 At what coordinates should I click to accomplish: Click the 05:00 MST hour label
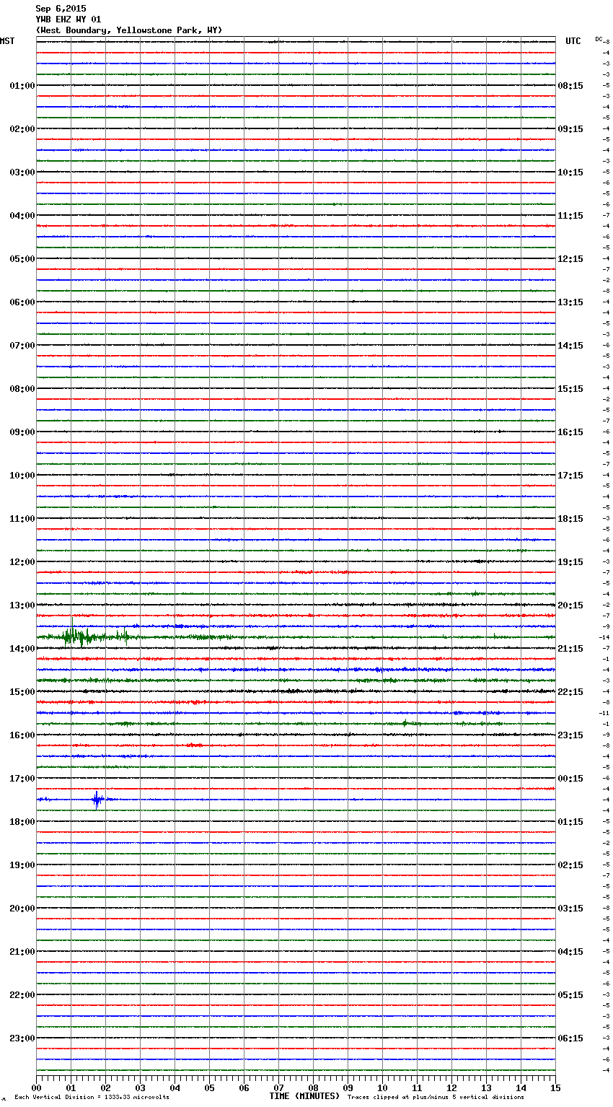click(x=22, y=259)
